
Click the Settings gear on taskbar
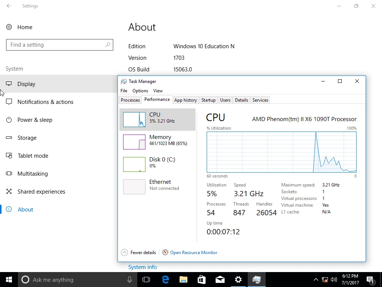coord(238,280)
